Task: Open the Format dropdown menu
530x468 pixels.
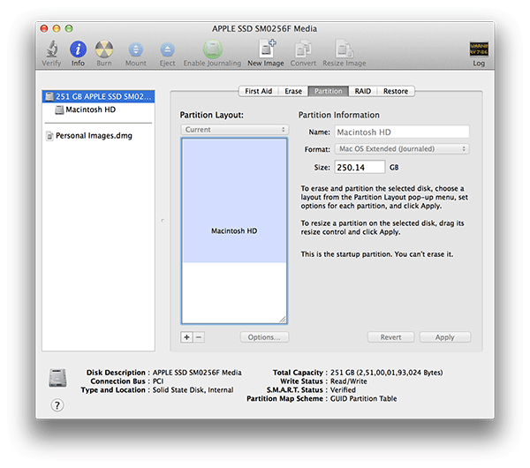Action: 400,149
